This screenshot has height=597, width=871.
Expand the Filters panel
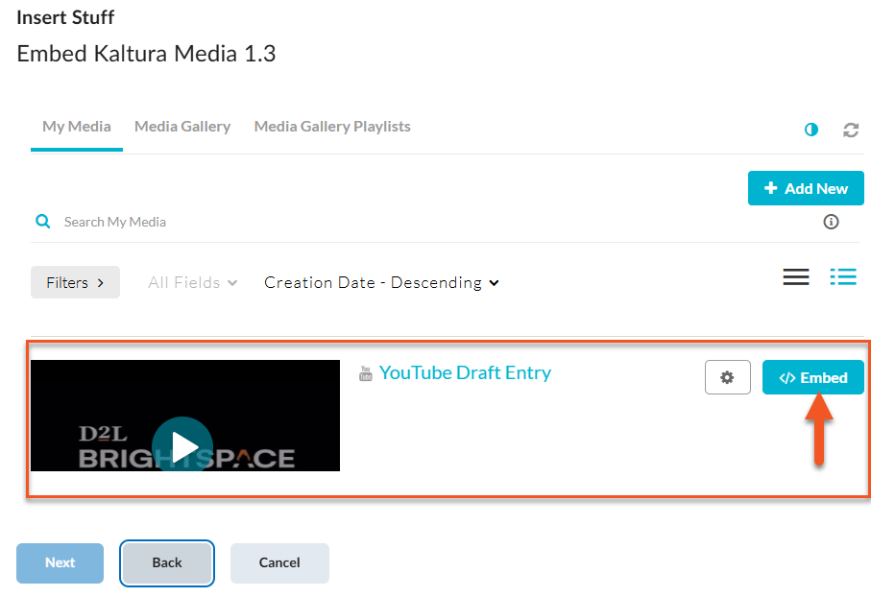coord(75,282)
